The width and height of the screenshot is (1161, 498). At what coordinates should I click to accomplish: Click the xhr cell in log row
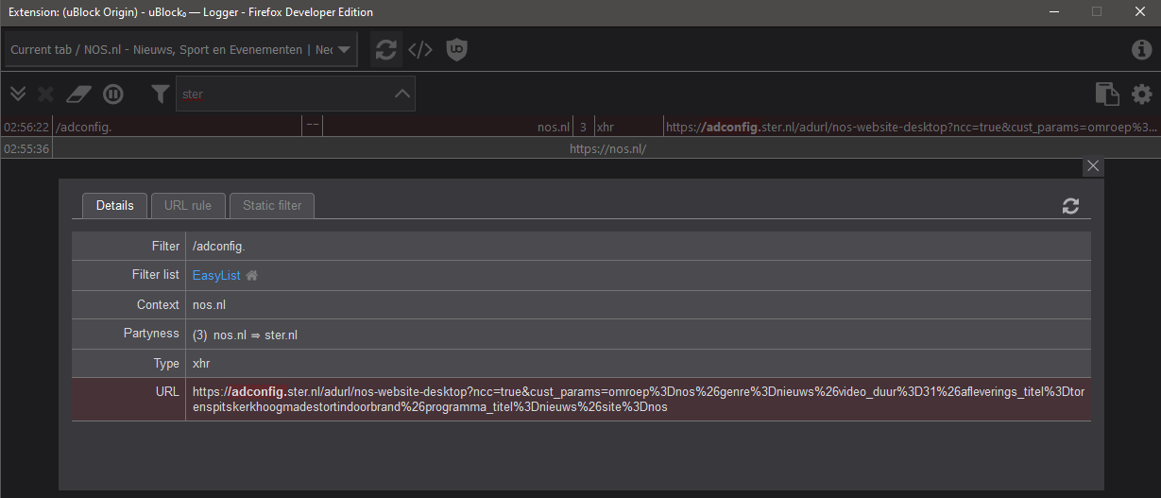[x=628, y=127]
